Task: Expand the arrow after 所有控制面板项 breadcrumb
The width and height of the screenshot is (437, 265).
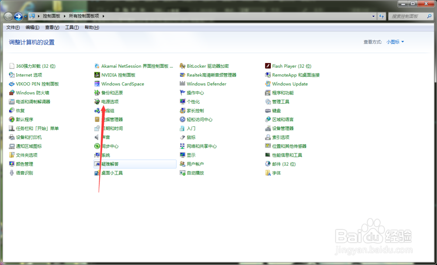Action: pos(103,16)
